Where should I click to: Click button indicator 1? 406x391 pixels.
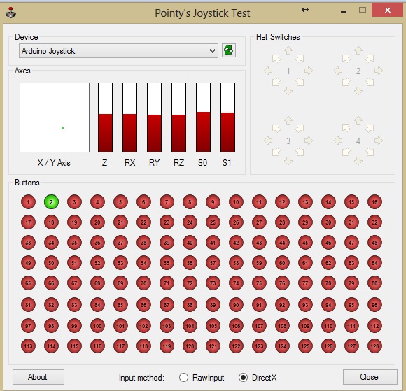pos(28,202)
